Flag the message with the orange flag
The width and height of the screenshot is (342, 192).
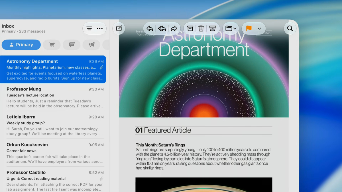(249, 28)
